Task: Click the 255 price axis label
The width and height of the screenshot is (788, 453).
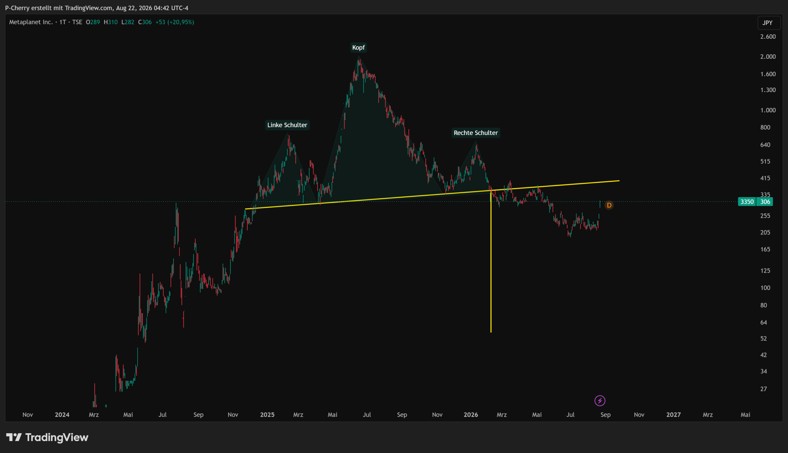Action: pyautogui.click(x=765, y=216)
